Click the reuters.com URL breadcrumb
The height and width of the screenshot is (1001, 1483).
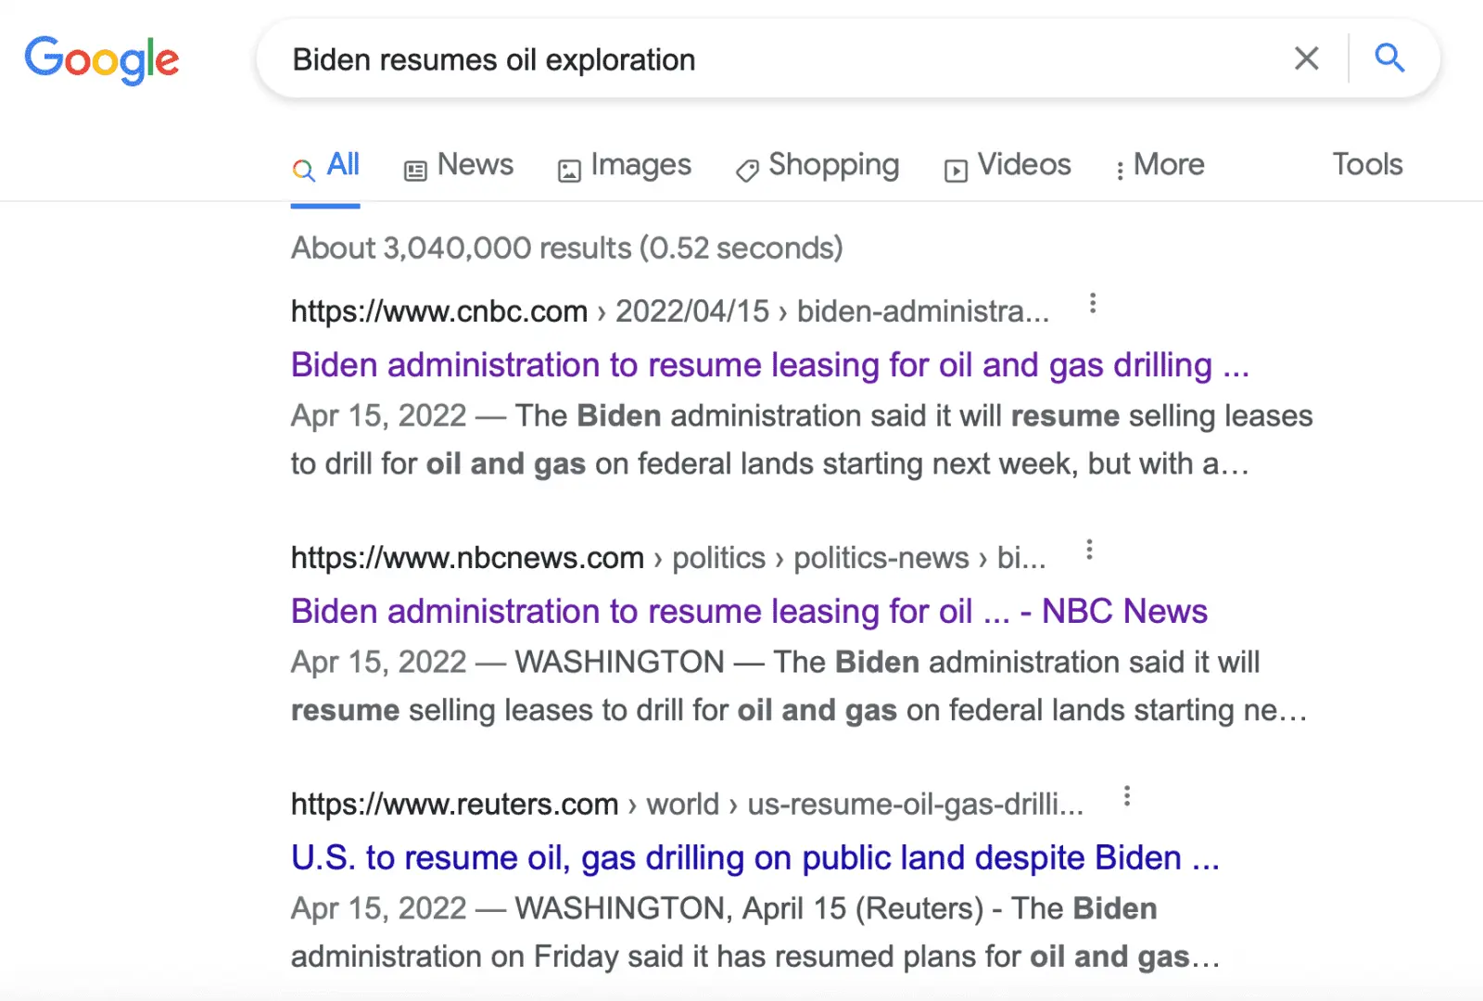pos(454,805)
